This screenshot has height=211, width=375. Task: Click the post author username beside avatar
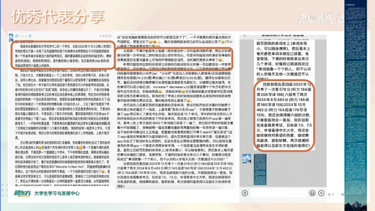(23, 36)
